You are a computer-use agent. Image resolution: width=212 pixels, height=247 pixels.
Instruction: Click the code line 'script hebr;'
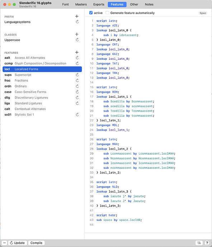[107, 215]
